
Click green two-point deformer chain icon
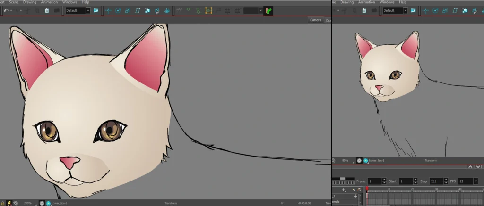[x=199, y=10]
